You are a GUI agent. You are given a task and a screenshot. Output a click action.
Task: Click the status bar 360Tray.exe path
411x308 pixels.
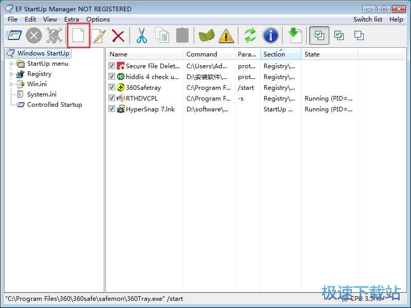point(94,299)
